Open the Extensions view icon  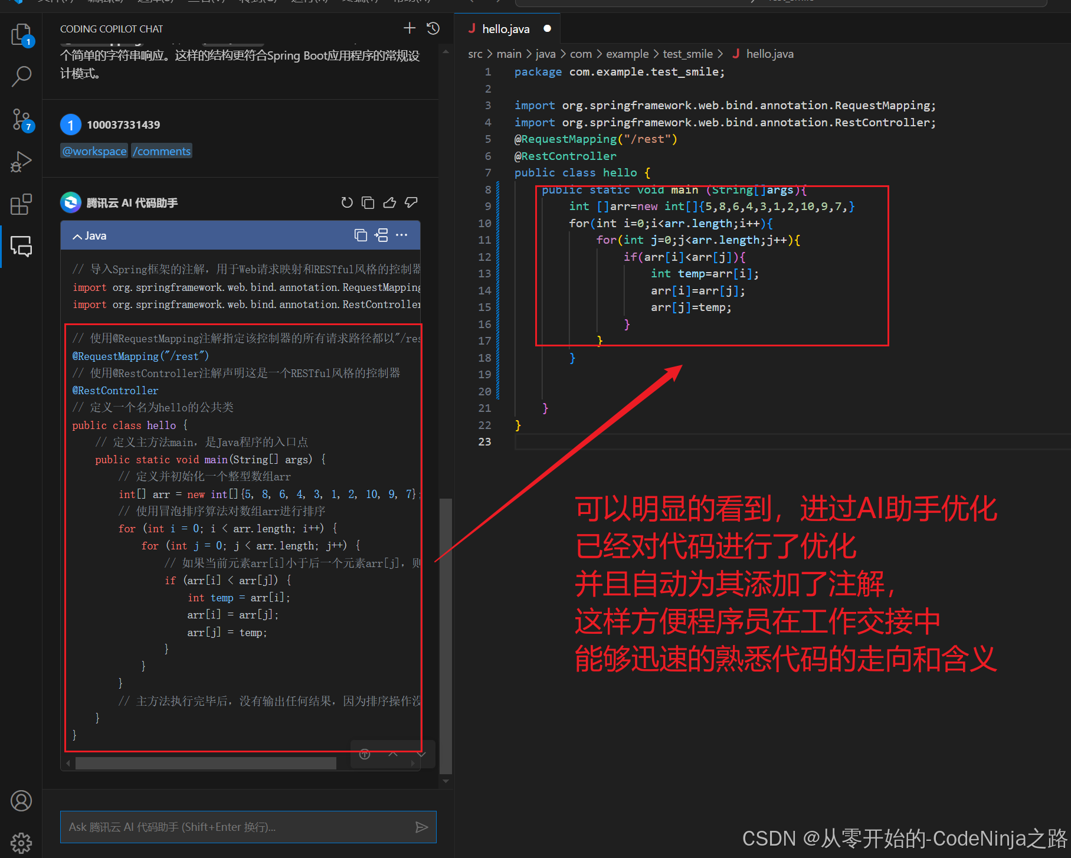click(x=21, y=204)
